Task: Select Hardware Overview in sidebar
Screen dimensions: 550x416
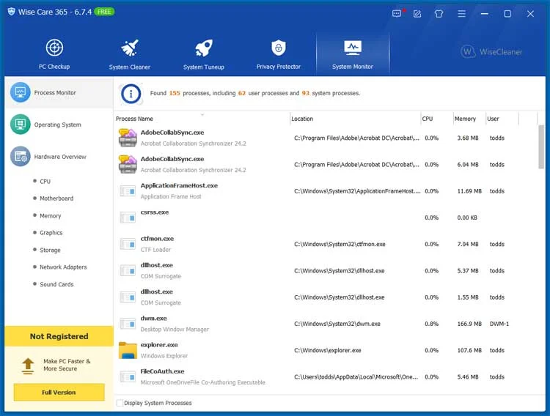Action: [59, 156]
